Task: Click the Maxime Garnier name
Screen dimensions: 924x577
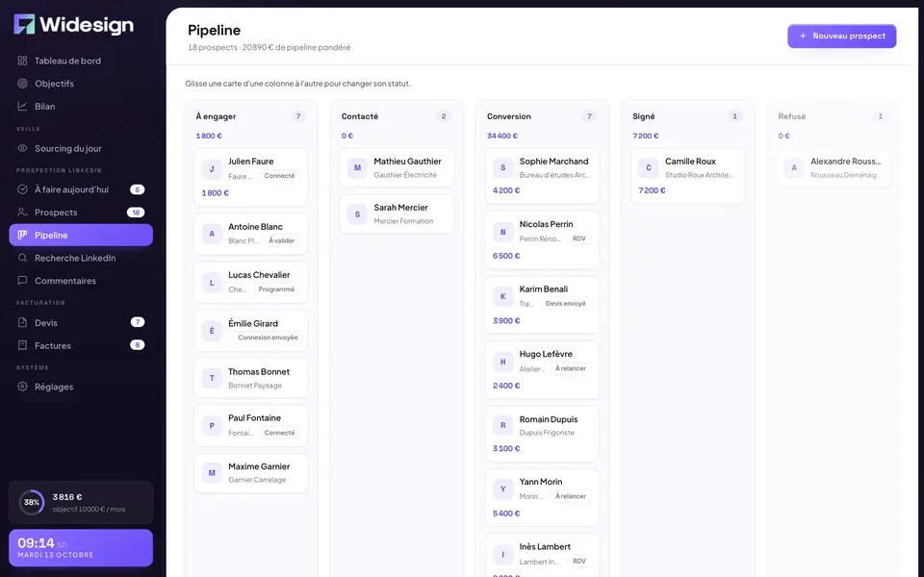Action: [259, 466]
